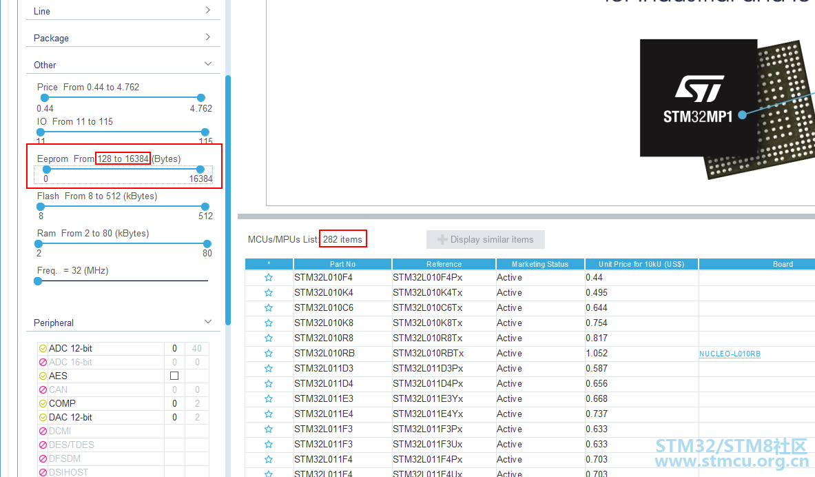815x477 pixels.
Task: Click DAC 12-bit status icon
Action: (x=43, y=417)
